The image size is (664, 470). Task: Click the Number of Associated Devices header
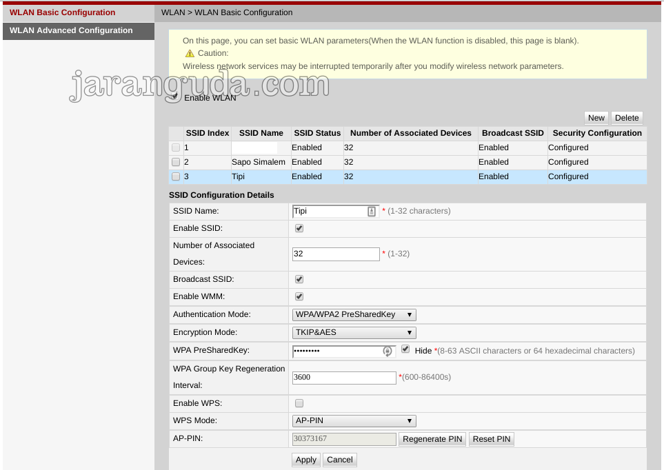click(x=411, y=133)
